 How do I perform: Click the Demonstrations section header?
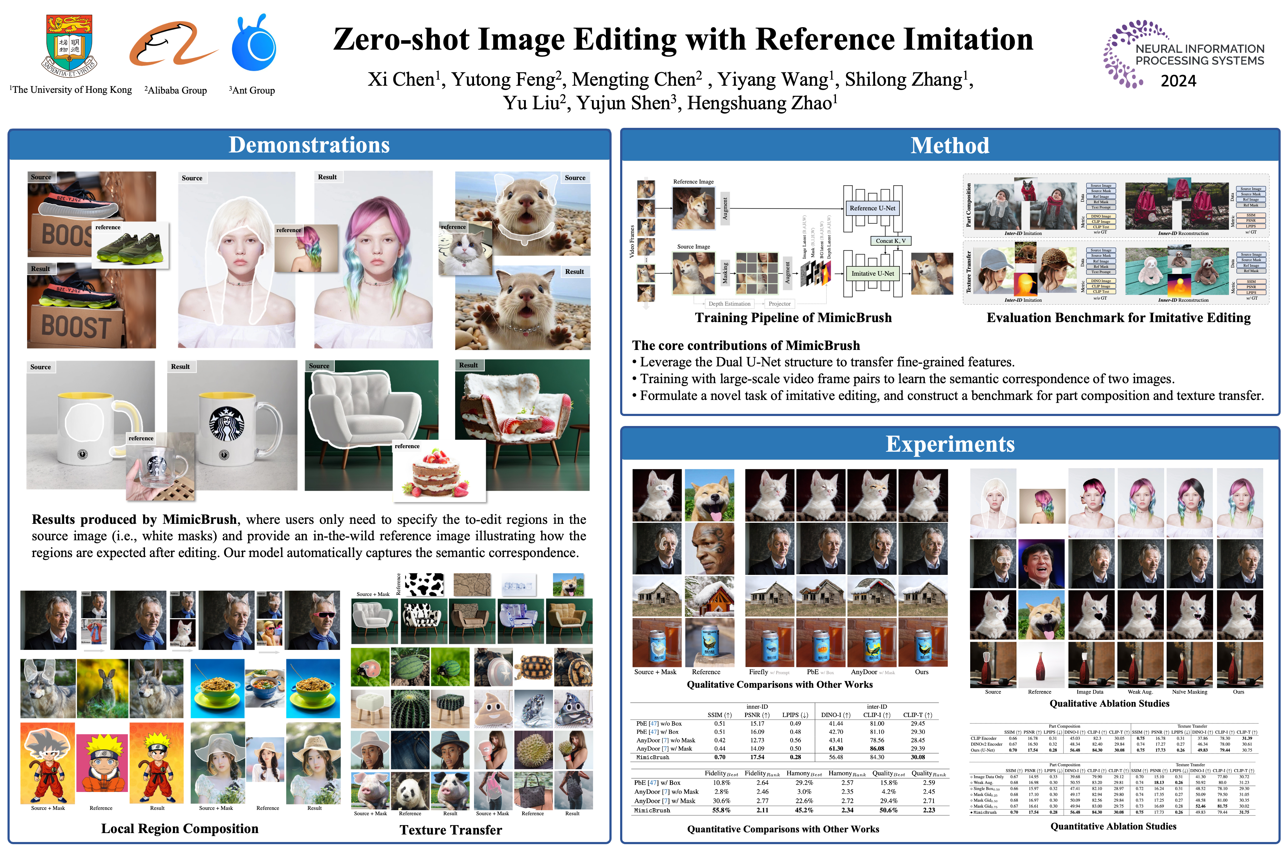tap(309, 145)
